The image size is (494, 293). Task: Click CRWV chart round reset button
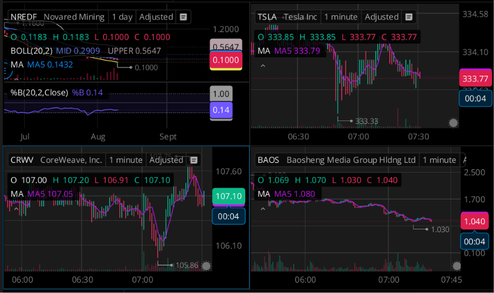tap(206, 265)
